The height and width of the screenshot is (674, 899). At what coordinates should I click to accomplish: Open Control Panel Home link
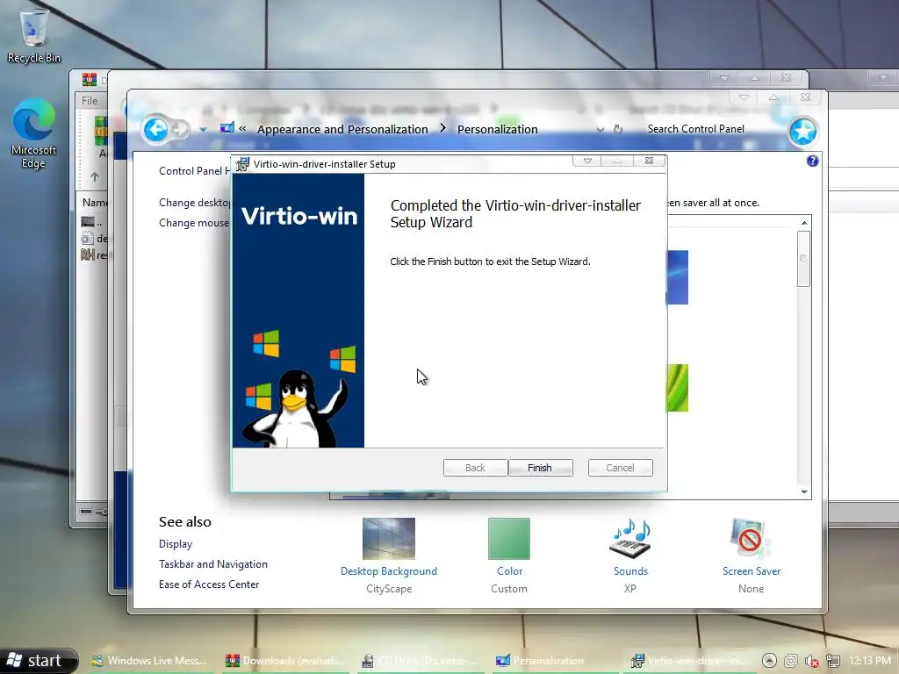[x=194, y=171]
